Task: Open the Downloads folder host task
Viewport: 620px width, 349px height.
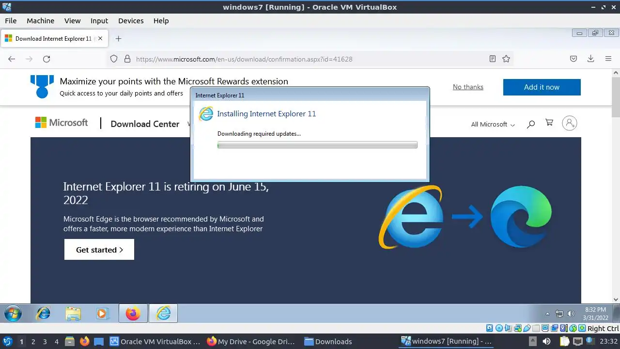Action: (x=328, y=342)
